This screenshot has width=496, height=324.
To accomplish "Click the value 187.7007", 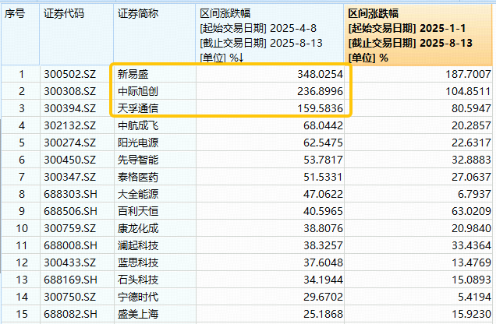I will point(468,74).
